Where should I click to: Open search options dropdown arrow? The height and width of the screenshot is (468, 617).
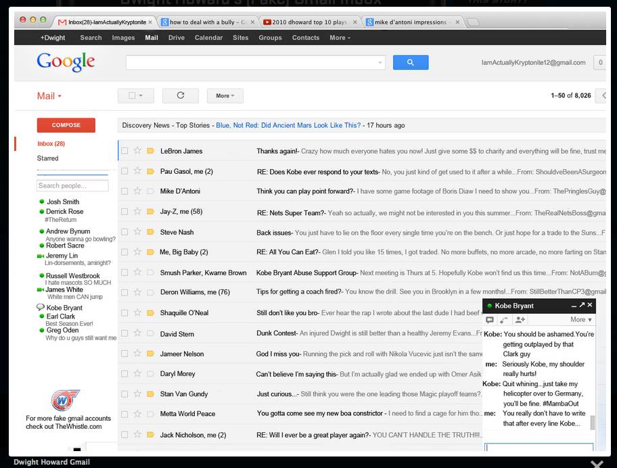pos(380,62)
